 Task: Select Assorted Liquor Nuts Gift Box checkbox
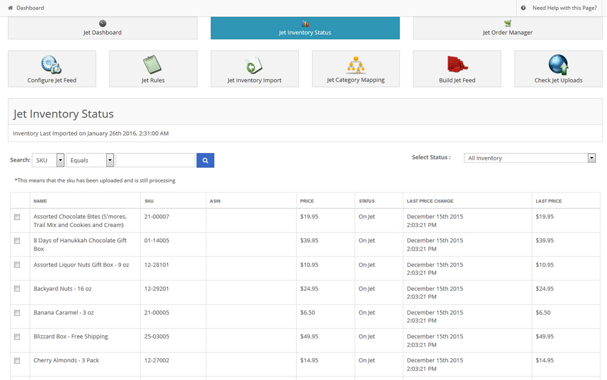(17, 265)
